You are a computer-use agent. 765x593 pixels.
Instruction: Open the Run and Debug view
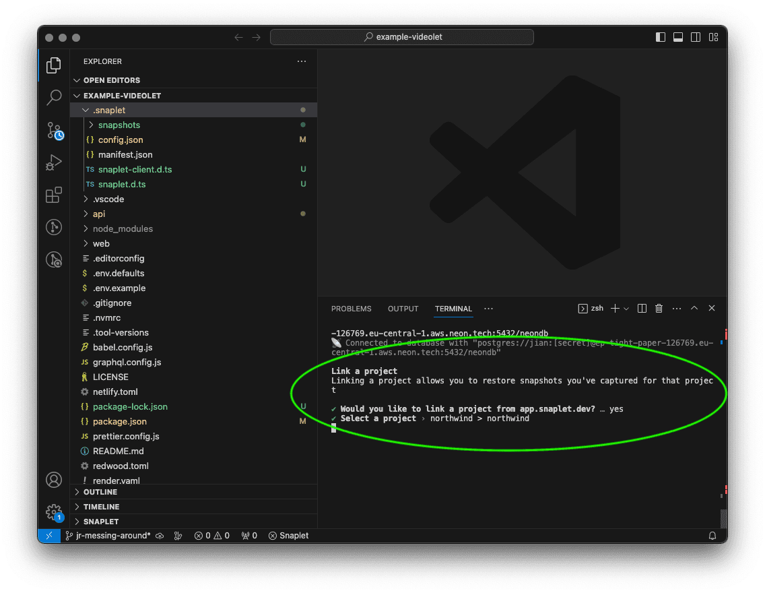[x=54, y=162]
